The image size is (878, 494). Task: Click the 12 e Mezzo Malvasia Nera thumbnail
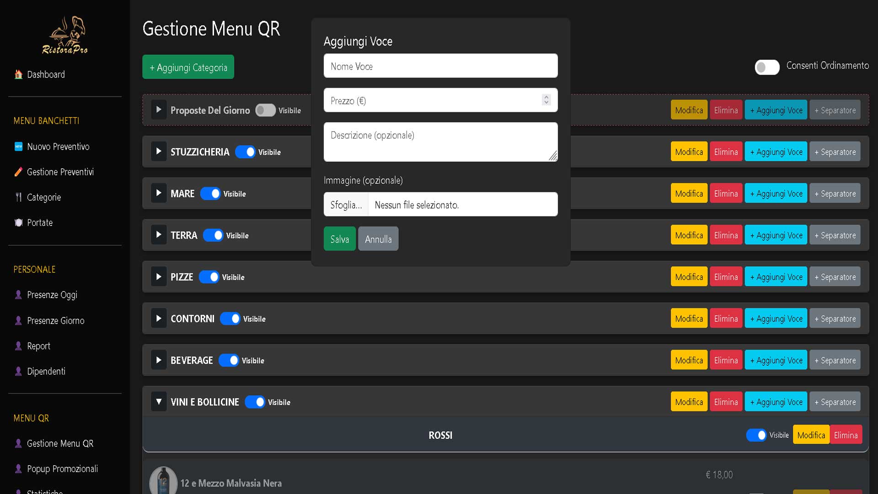pyautogui.click(x=163, y=480)
